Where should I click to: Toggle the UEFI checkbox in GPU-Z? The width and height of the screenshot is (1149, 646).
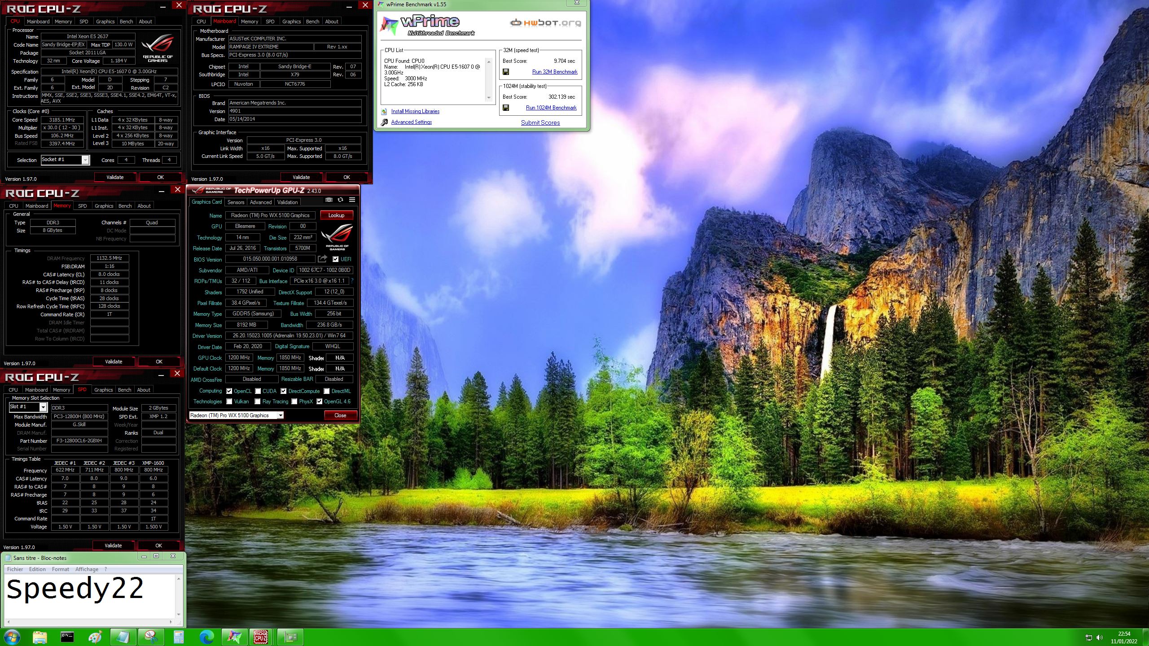point(335,259)
